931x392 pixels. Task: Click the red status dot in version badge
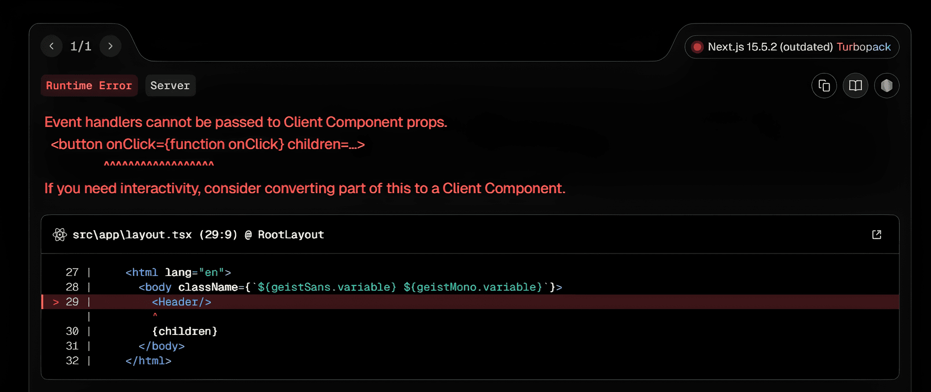(x=697, y=47)
